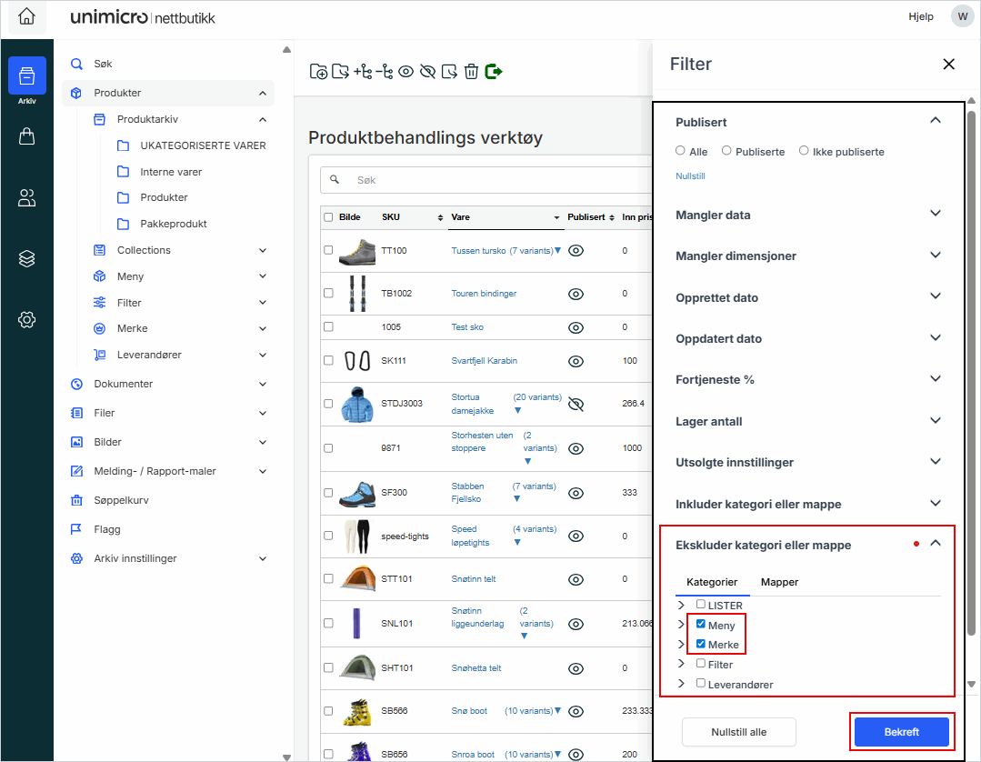Click the Nullstill alle button
The height and width of the screenshot is (762, 981).
739,731
